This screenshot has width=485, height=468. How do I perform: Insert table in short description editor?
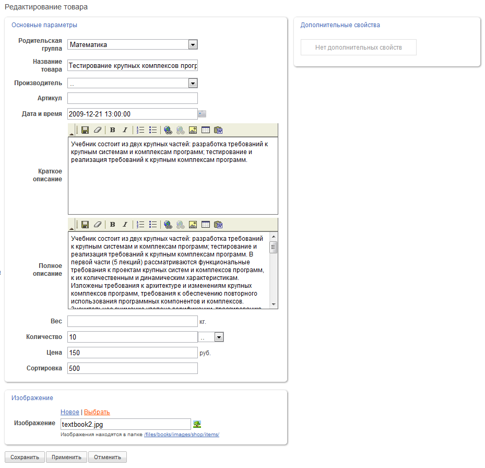[206, 130]
